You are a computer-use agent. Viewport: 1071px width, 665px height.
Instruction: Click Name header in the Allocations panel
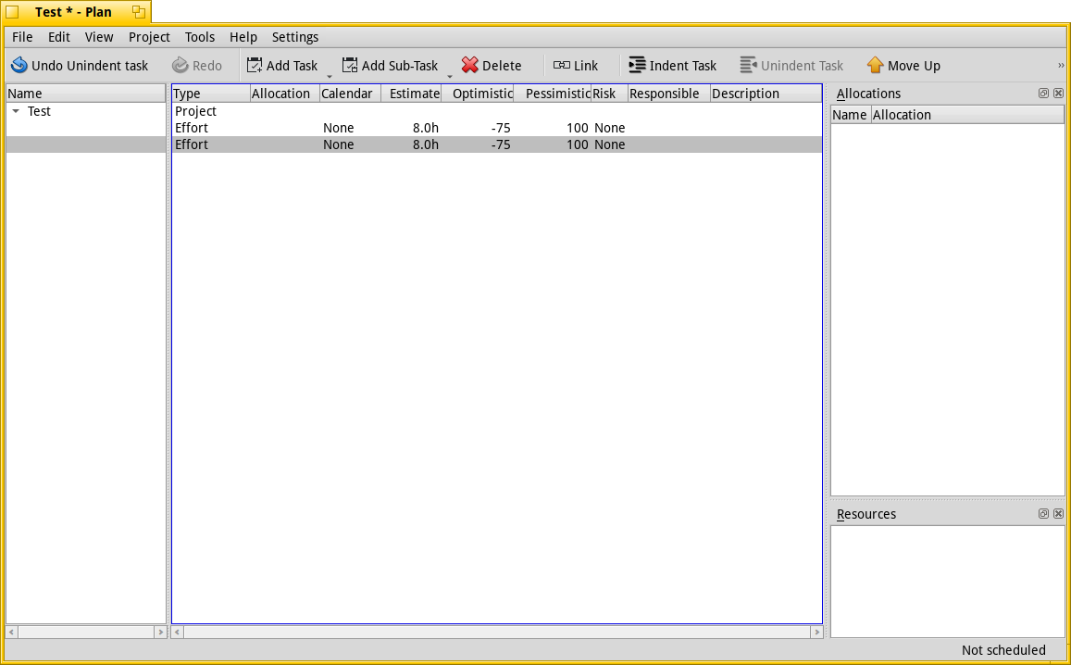coord(851,115)
